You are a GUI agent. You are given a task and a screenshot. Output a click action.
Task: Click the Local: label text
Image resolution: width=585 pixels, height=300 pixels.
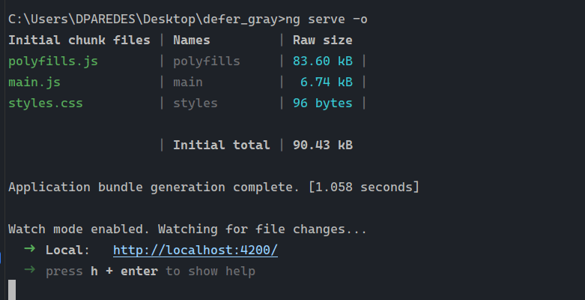pyautogui.click(x=67, y=250)
